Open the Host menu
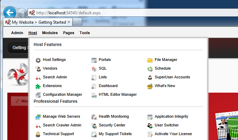 coord(33,33)
